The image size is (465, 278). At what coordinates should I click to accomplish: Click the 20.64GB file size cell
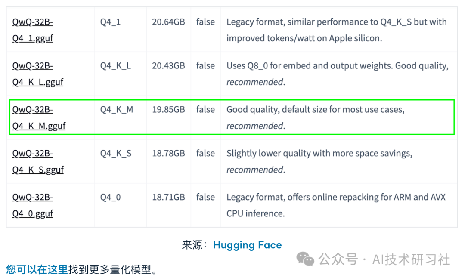pos(168,22)
